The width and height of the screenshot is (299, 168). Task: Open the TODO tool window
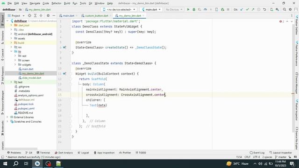(141, 153)
